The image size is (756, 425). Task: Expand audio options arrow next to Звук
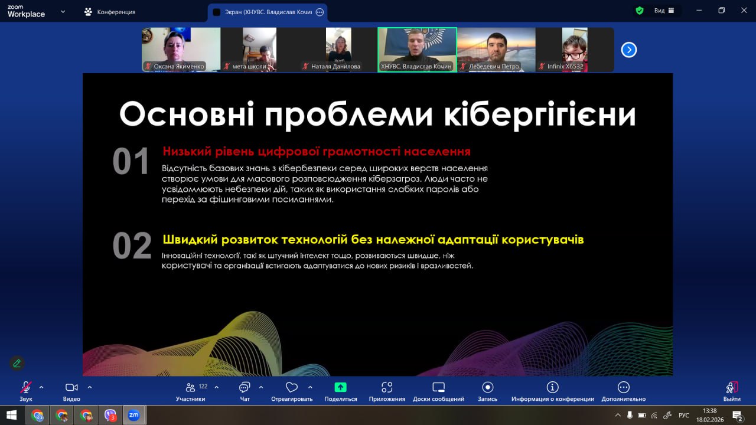tap(41, 387)
